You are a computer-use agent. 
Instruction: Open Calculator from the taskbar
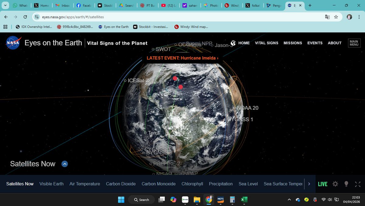(x=232, y=200)
